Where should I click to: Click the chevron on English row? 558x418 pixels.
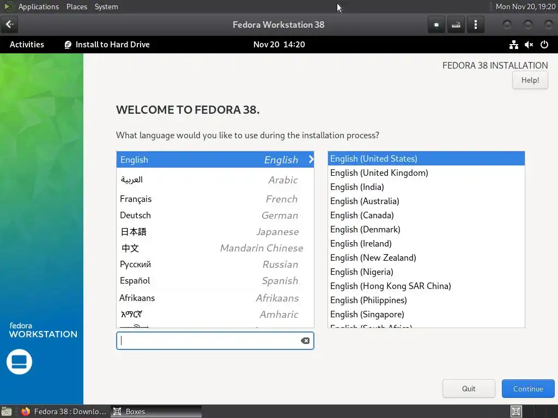[x=311, y=159]
